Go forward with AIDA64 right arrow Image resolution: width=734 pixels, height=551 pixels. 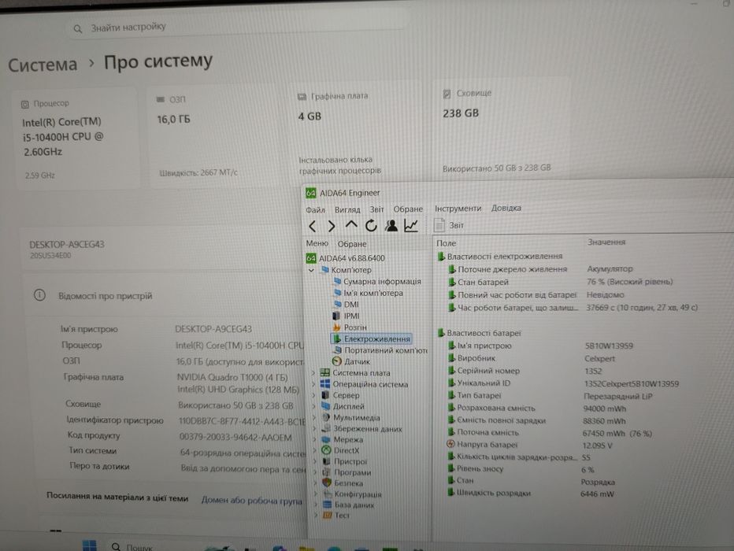332,227
